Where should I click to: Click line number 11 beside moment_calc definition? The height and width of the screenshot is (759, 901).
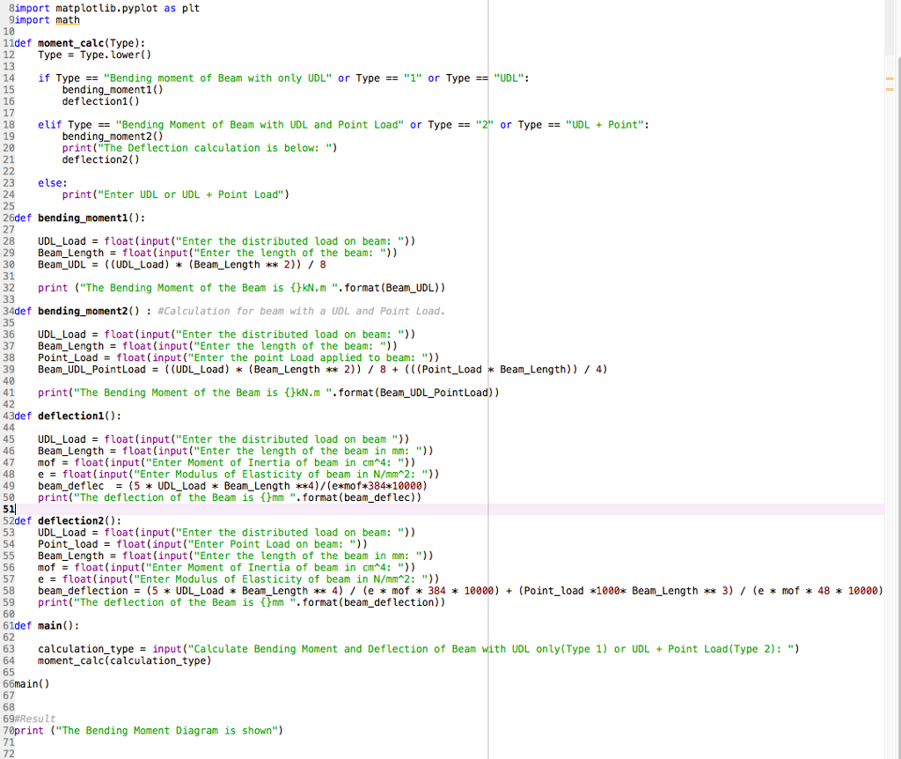coord(10,42)
